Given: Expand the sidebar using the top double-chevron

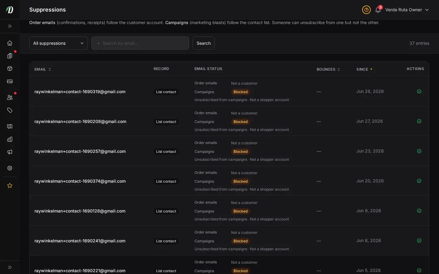Looking at the screenshot, I should pyautogui.click(x=10, y=26).
